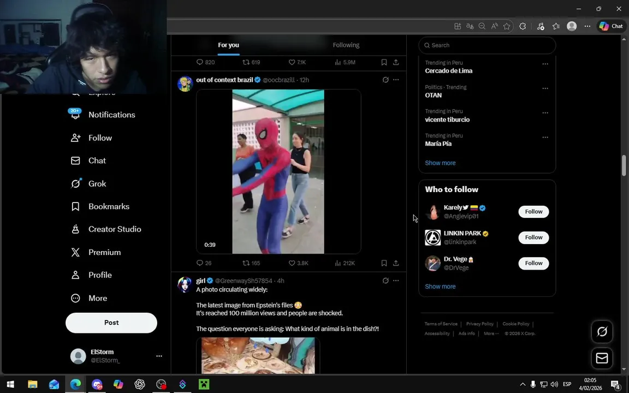Screen dimensions: 629x393
Task: Open ElStorm account options menu
Action: [159, 356]
